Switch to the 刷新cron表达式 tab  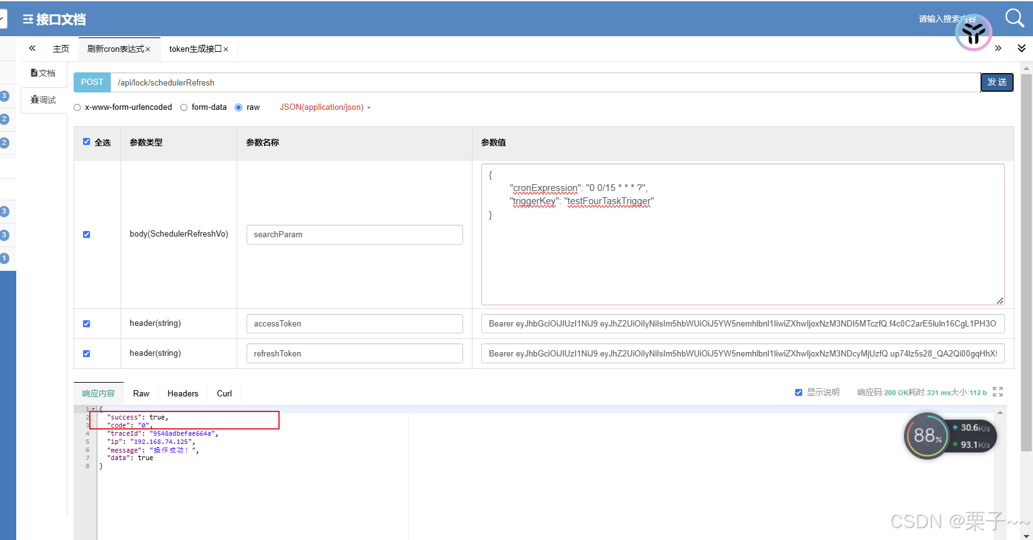point(115,49)
